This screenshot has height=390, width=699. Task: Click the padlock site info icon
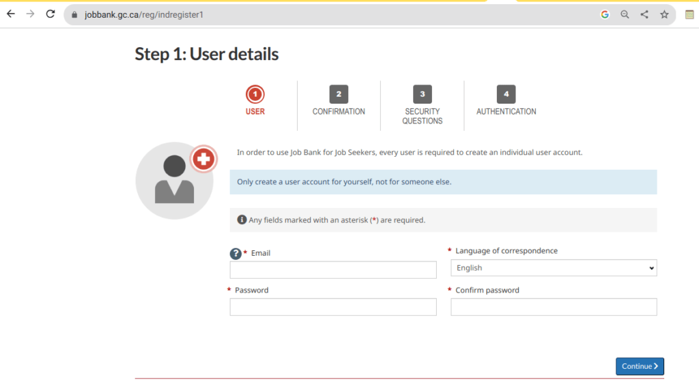pyautogui.click(x=75, y=14)
